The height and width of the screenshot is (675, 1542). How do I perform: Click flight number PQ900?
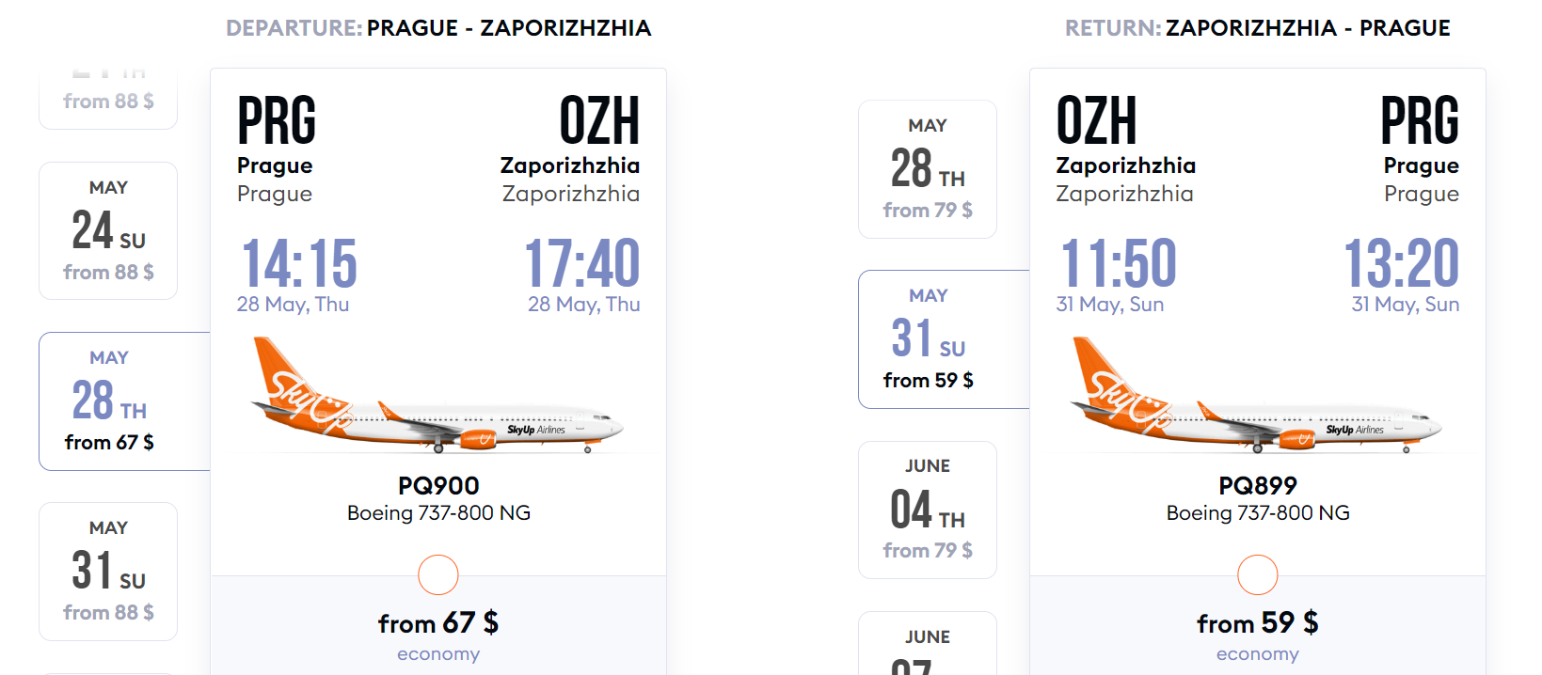(x=438, y=486)
